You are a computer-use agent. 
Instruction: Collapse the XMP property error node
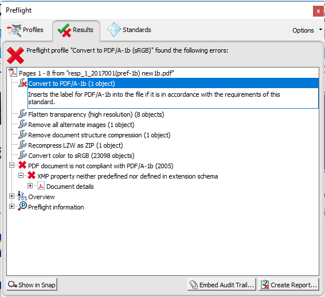click(x=21, y=176)
